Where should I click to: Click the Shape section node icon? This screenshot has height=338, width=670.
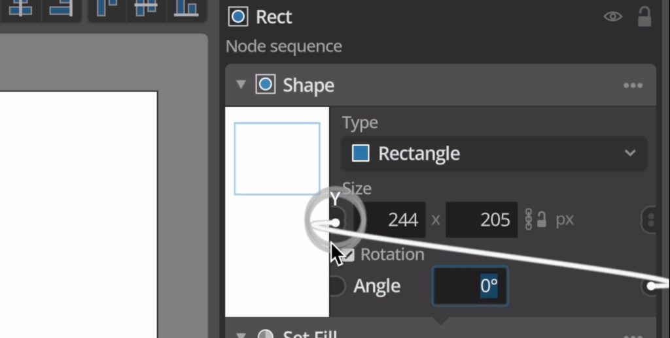pos(265,85)
